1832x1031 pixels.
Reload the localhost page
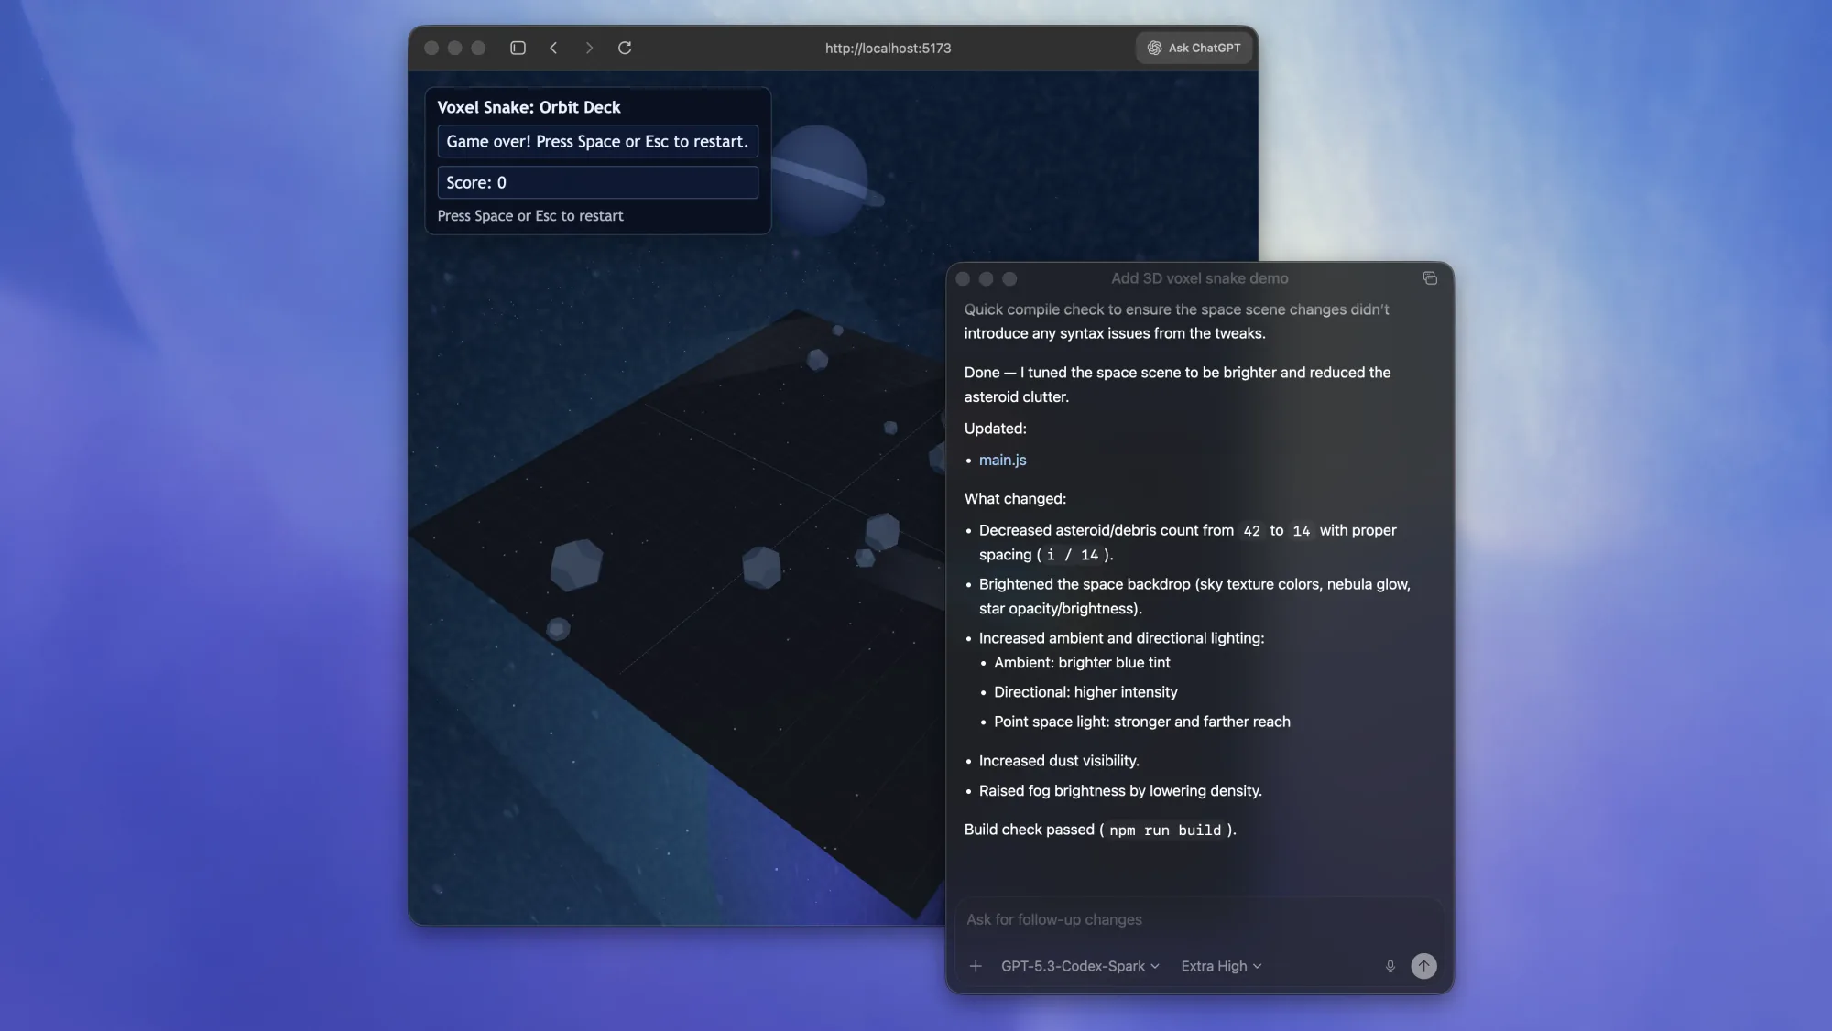pos(625,48)
